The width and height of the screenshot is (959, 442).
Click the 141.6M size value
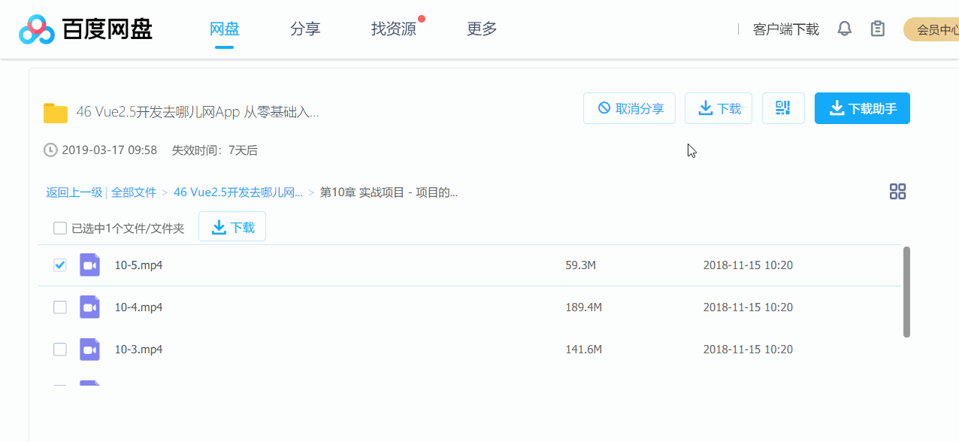coord(584,350)
